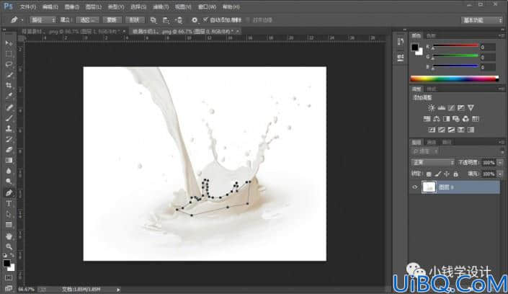The image size is (508, 294).
Task: Switch to the 通道 tab
Action: tap(431, 142)
